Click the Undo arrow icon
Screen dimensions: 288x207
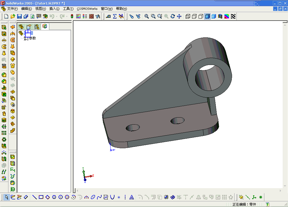point(52,16)
